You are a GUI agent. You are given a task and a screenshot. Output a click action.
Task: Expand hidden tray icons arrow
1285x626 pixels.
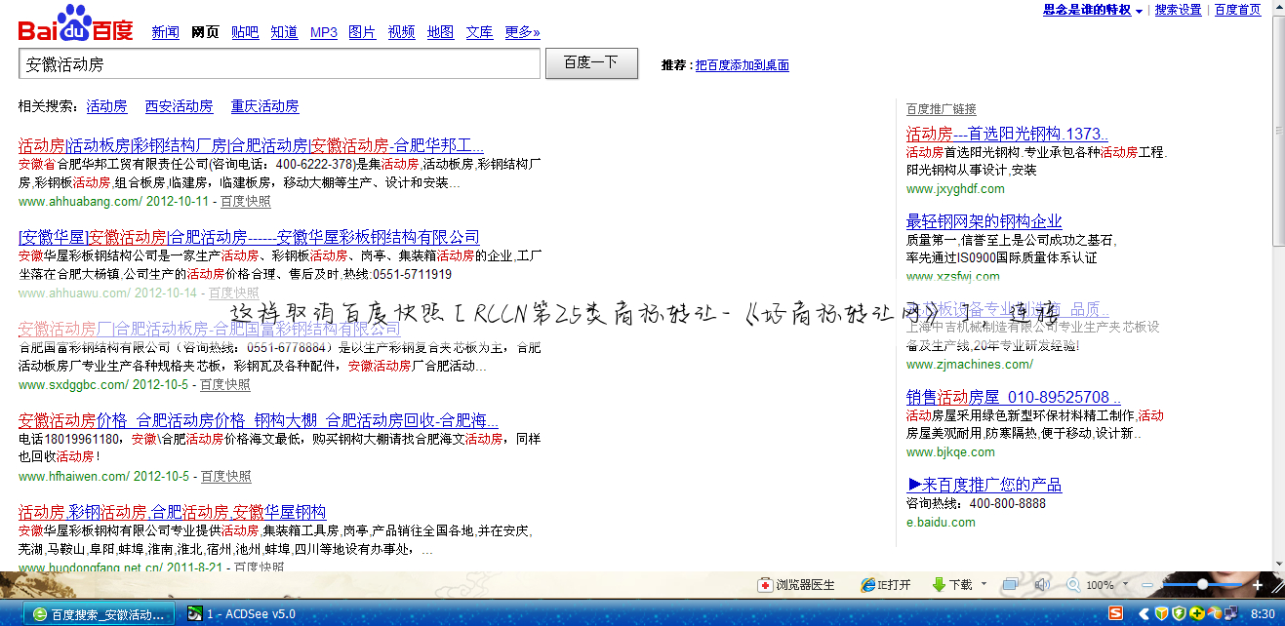1142,613
